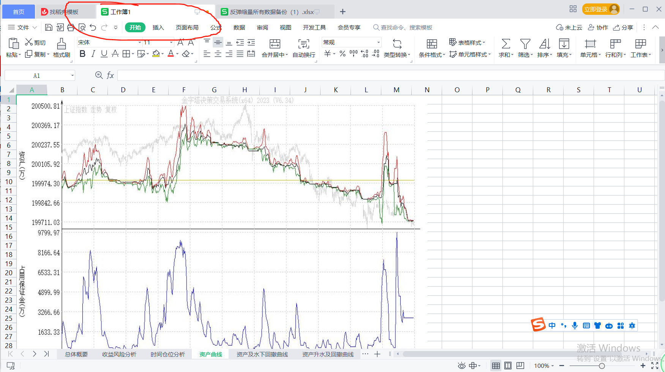Switch to Page Layout (页面布局) tab
Image resolution: width=665 pixels, height=372 pixels.
pos(187,27)
